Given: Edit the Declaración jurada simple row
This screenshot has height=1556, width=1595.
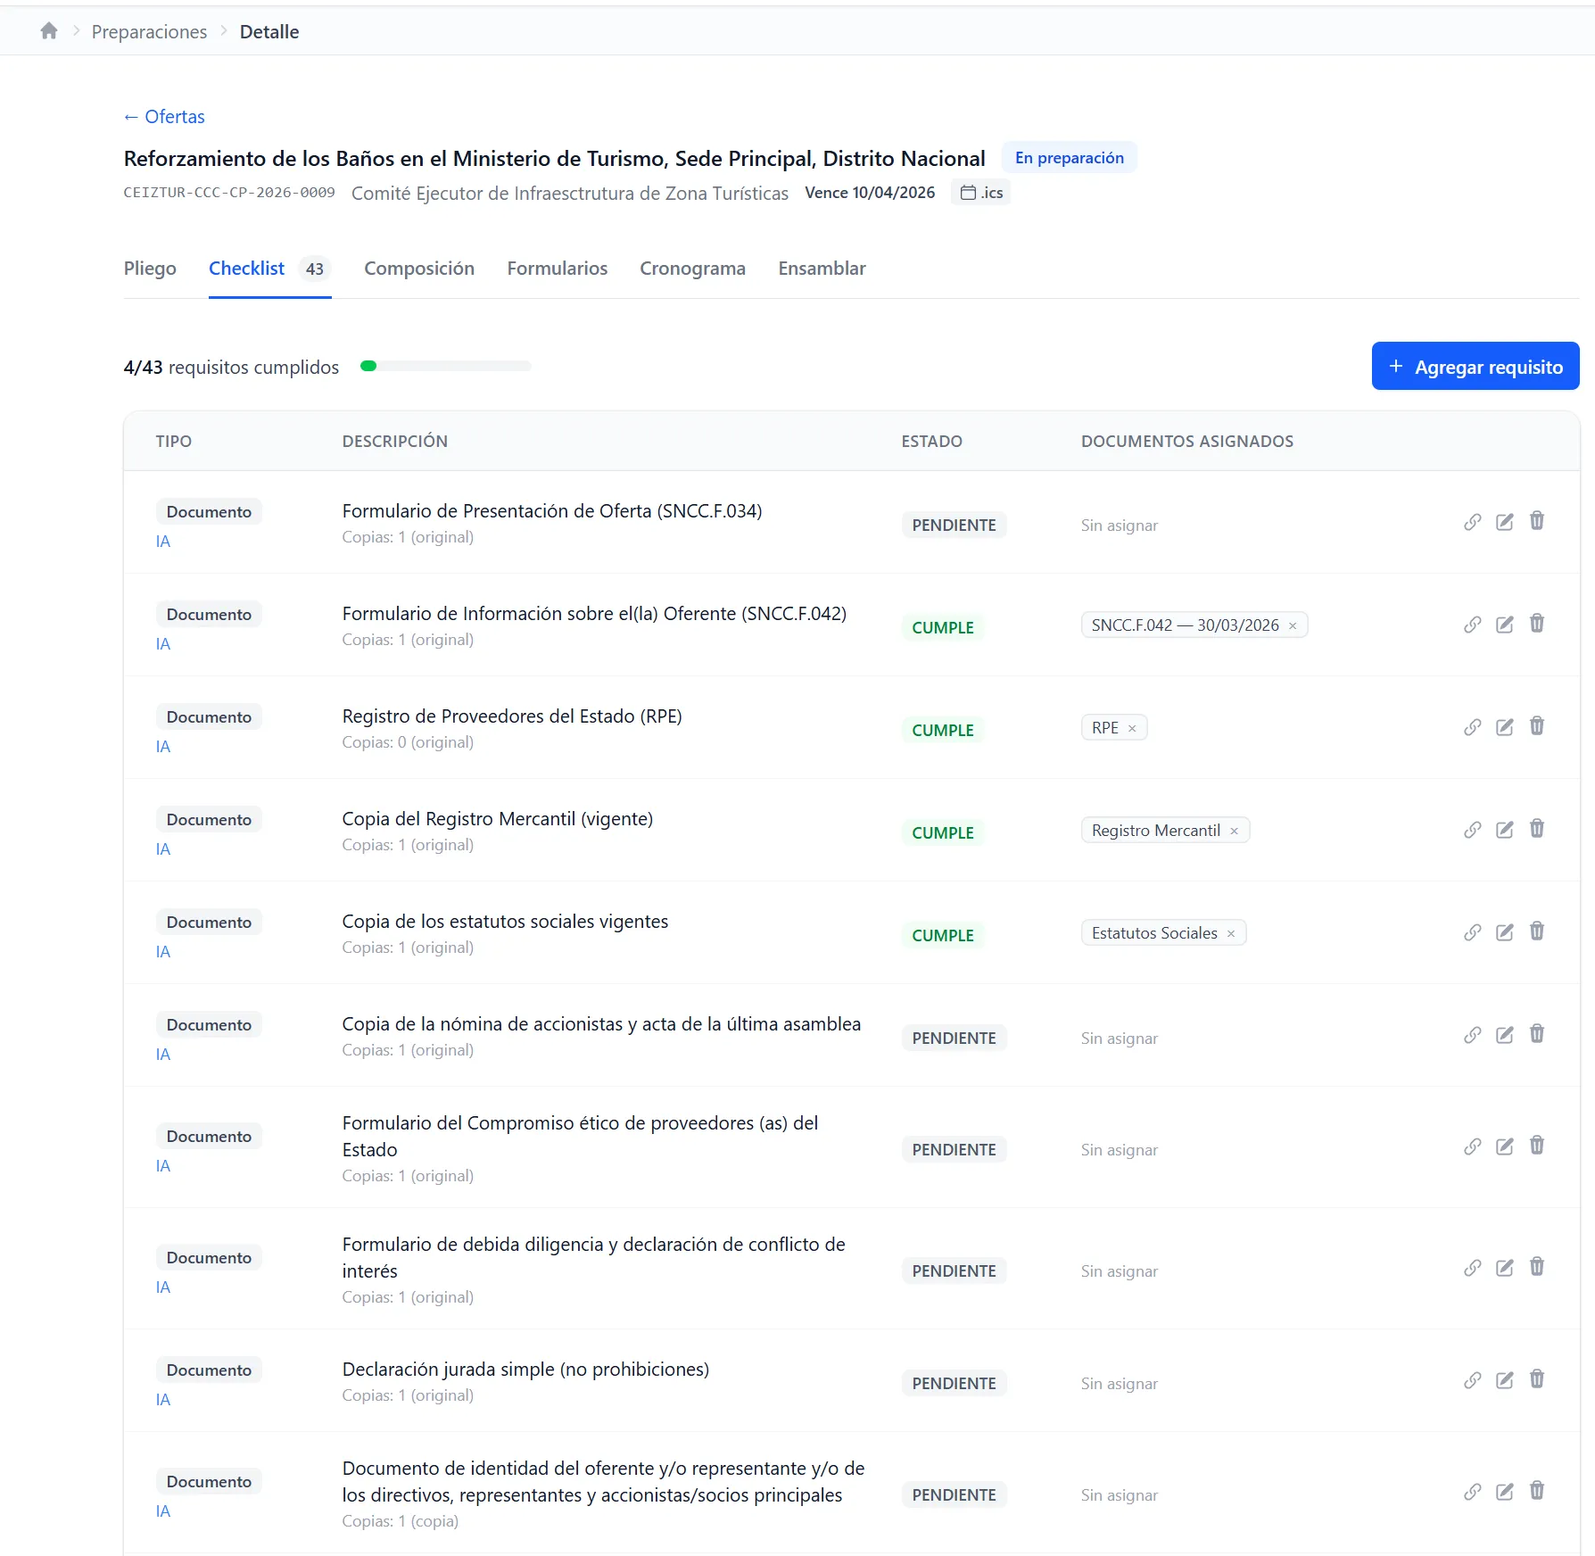Looking at the screenshot, I should click(x=1505, y=1380).
